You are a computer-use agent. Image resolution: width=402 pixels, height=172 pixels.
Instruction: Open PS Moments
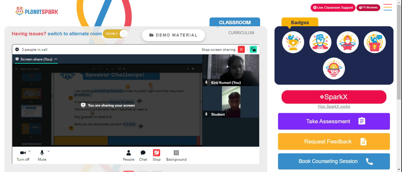(x=368, y=8)
